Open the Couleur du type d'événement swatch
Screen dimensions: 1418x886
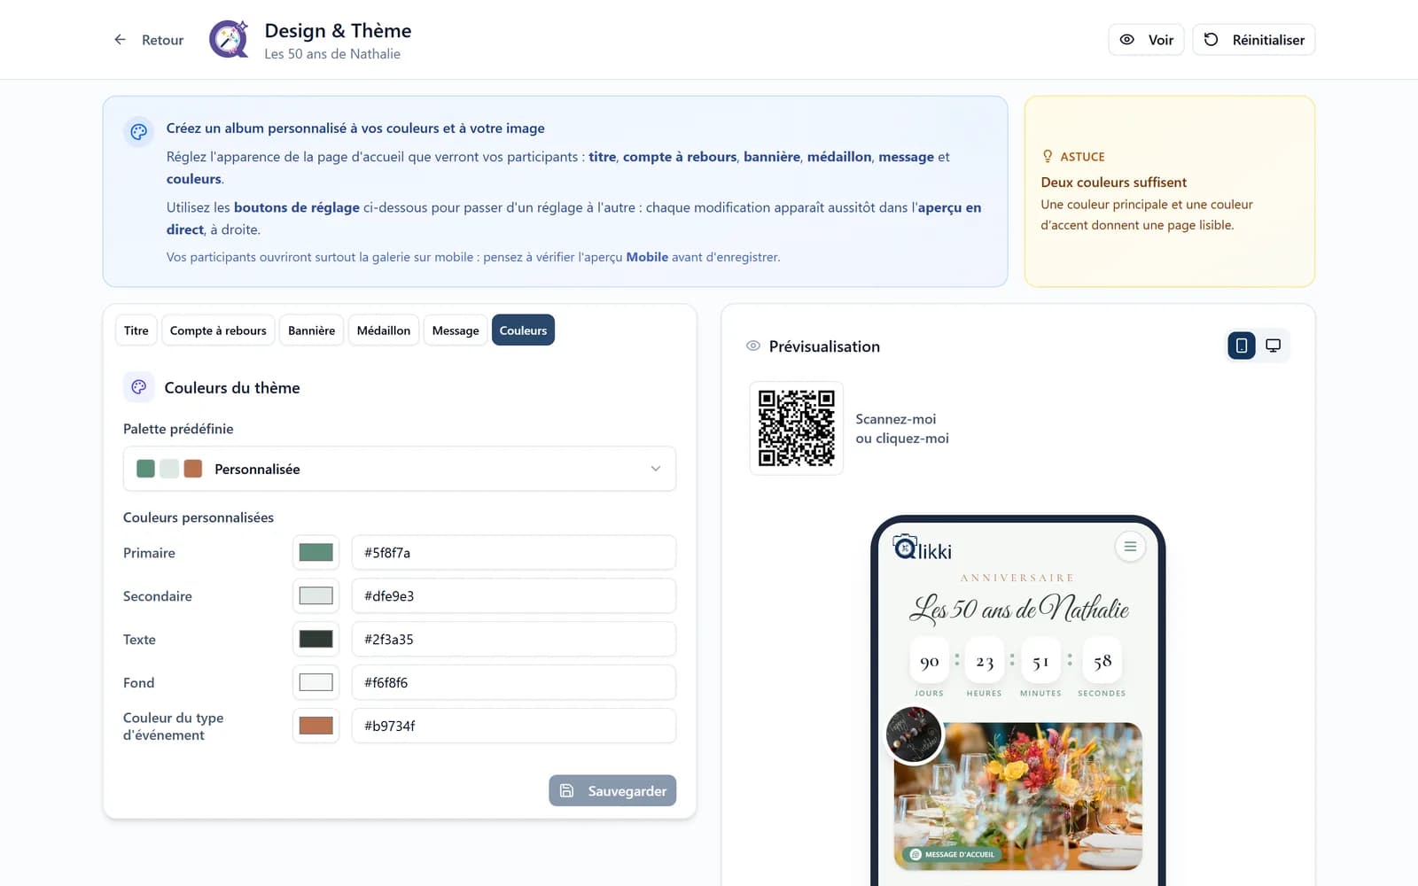pyautogui.click(x=316, y=726)
